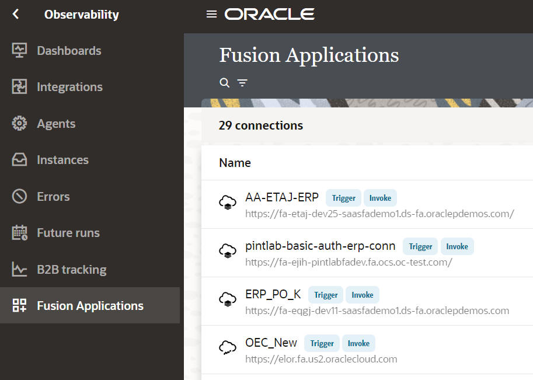The height and width of the screenshot is (380, 533).
Task: Click the ERP_PO_K connection name
Action: tap(273, 294)
